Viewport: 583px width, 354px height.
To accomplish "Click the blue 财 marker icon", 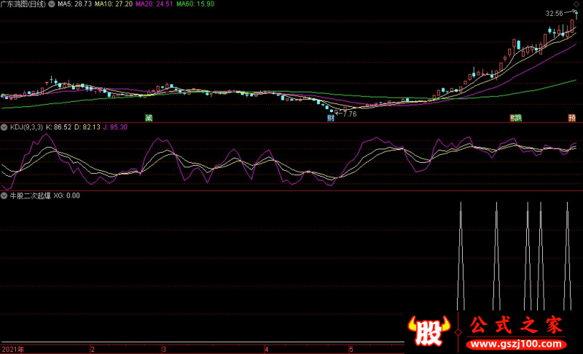I will [x=331, y=118].
